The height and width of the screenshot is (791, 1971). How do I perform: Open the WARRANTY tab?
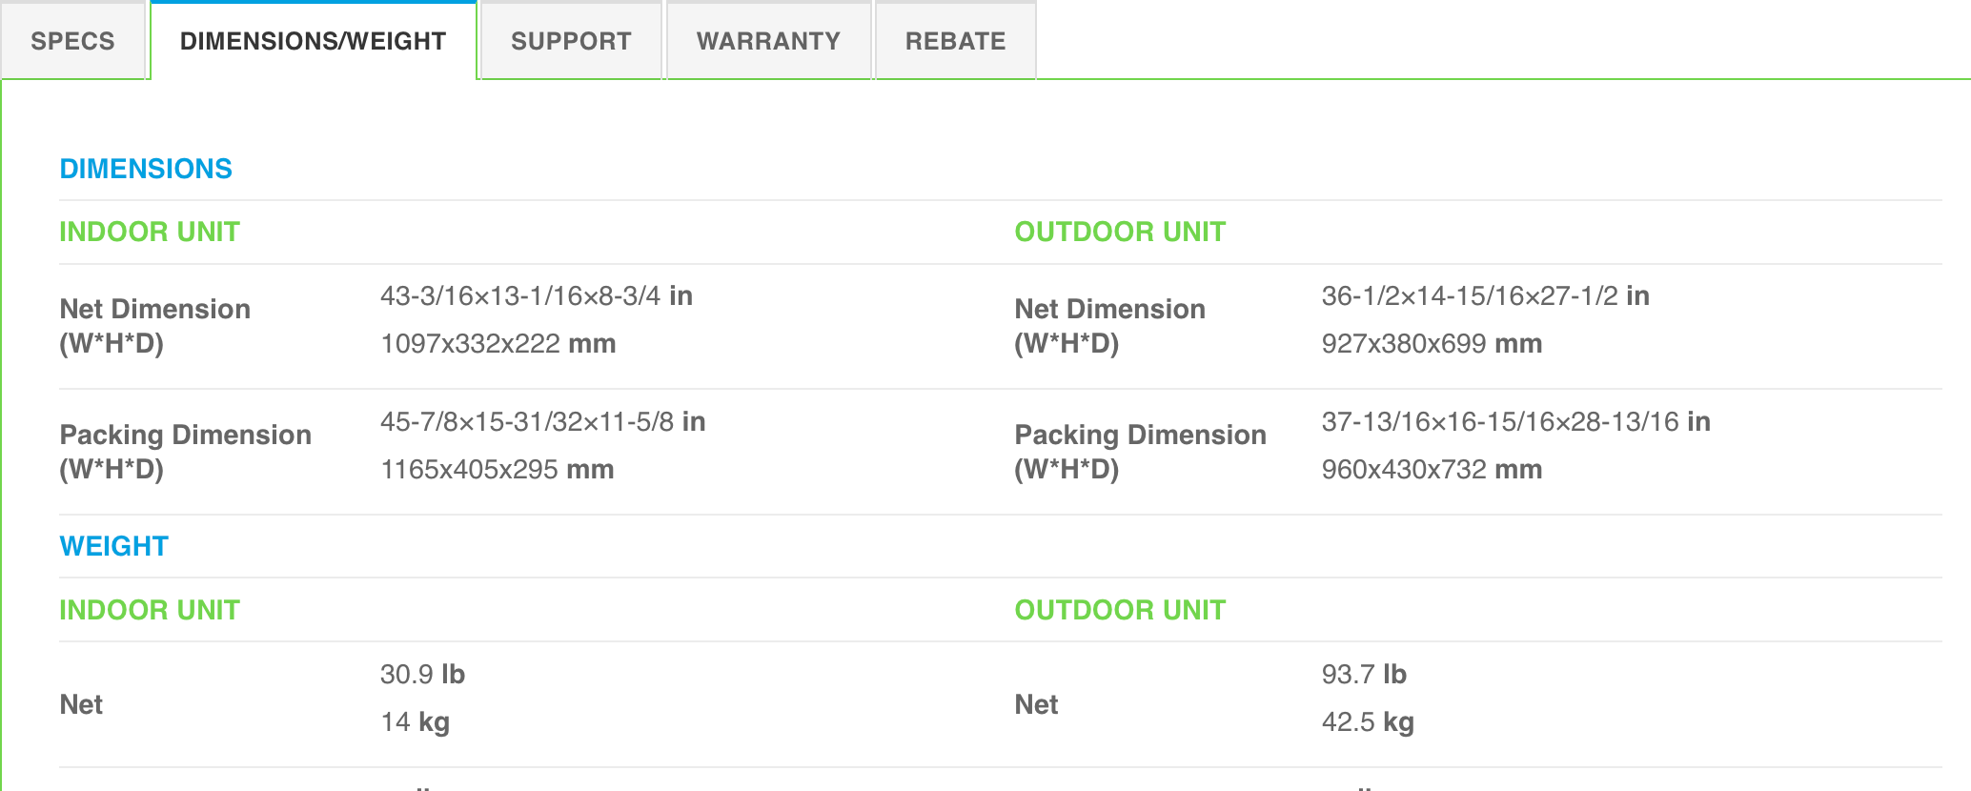(768, 41)
